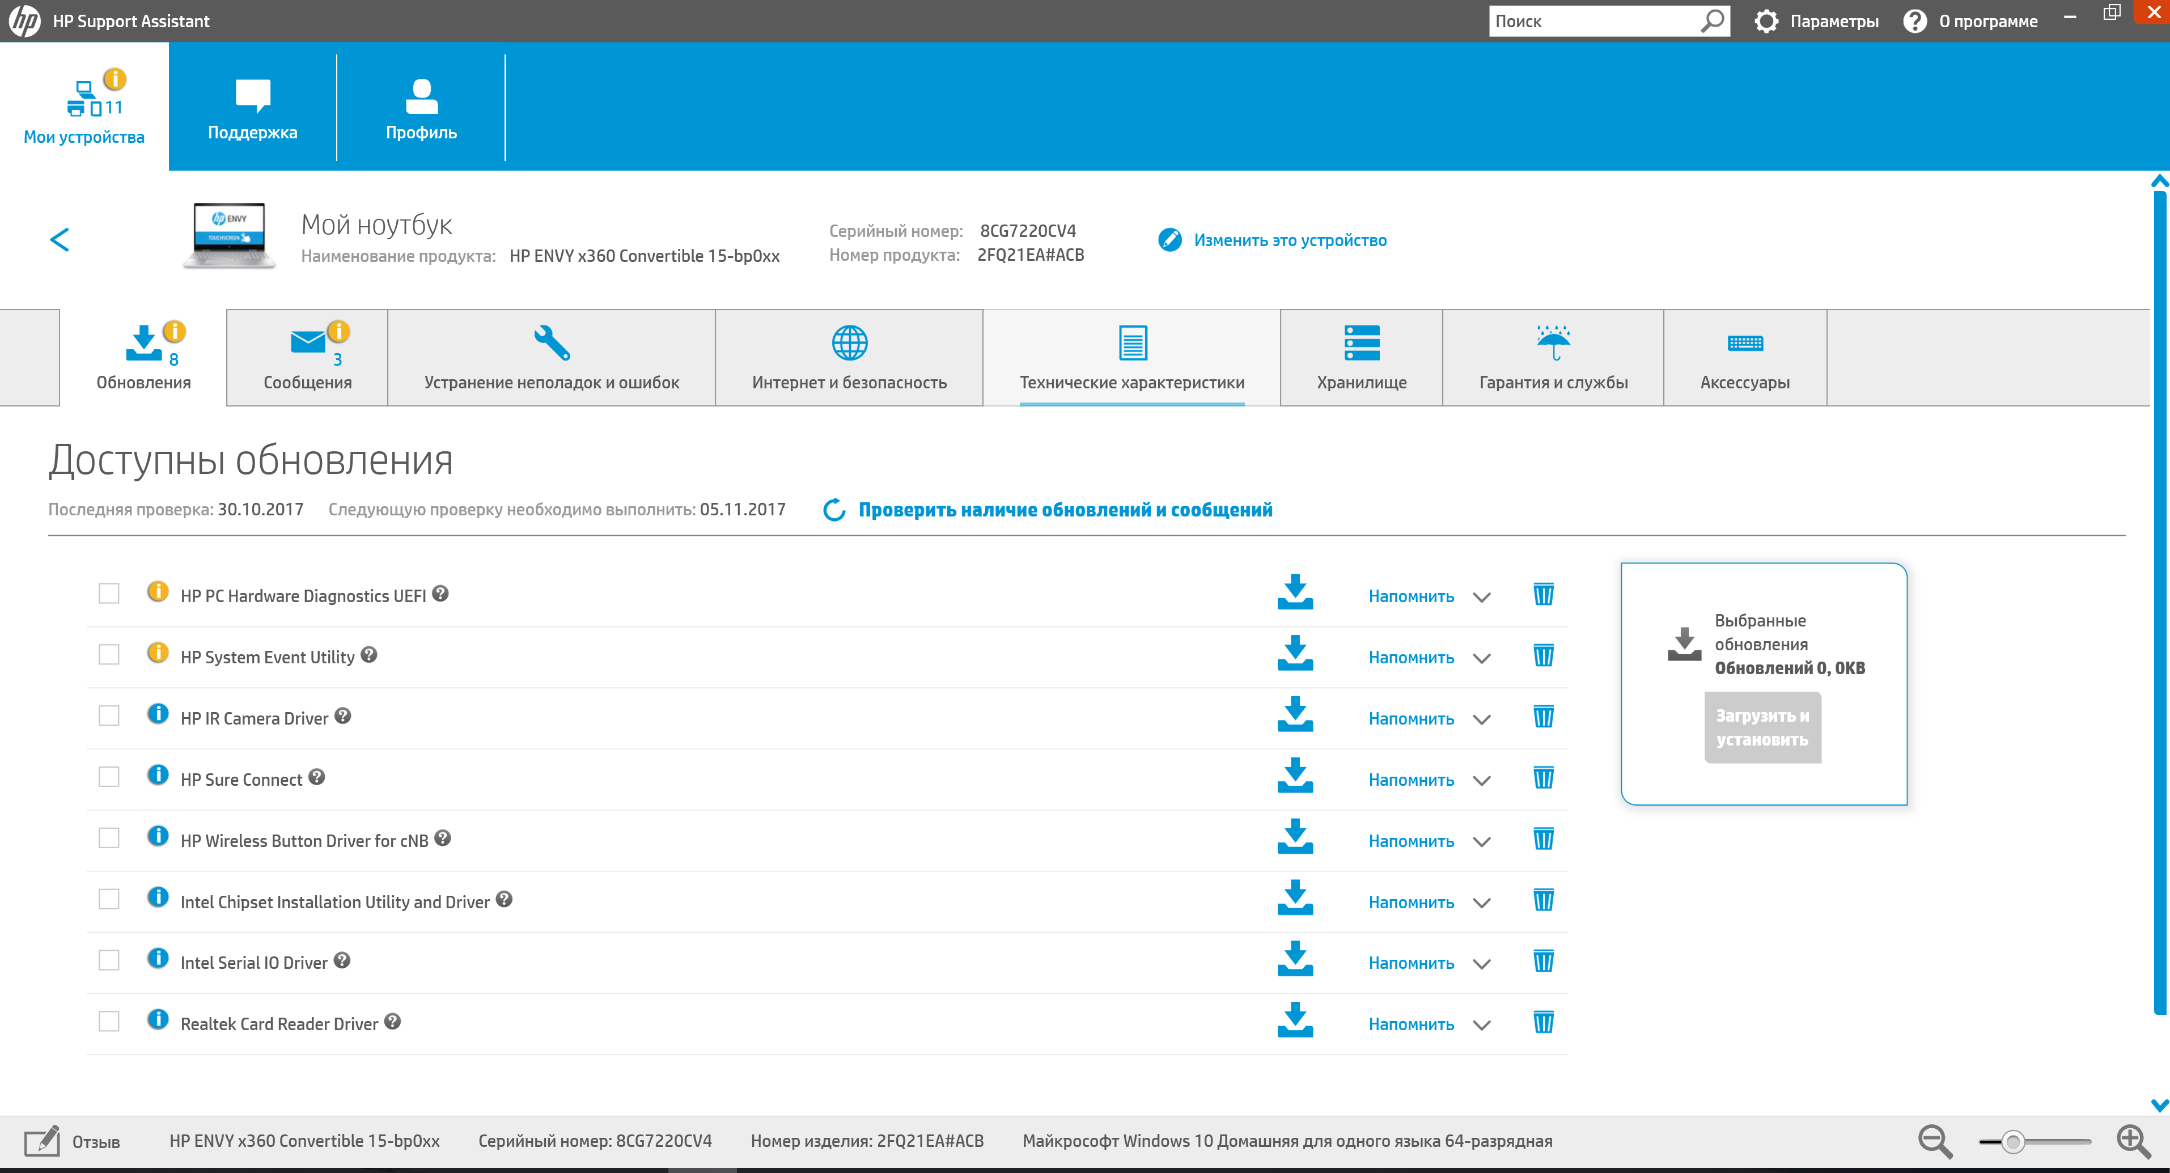The width and height of the screenshot is (2170, 1173).
Task: Tick the HP Sure Connect checkbox
Action: [x=109, y=777]
